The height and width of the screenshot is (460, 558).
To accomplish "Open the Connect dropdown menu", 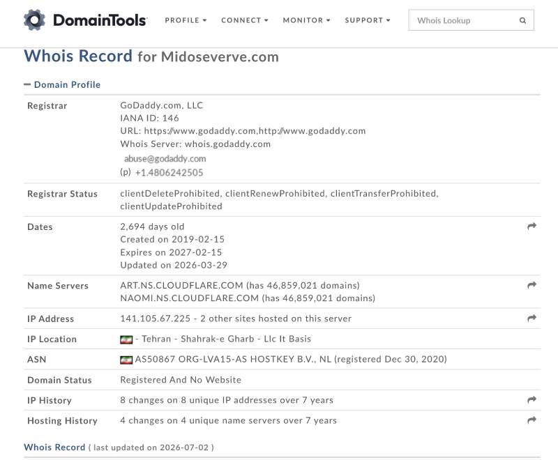I will pyautogui.click(x=245, y=20).
